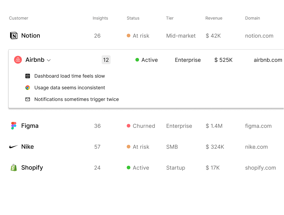
Task: Click the Airbnb logo icon
Action: pyautogui.click(x=18, y=60)
